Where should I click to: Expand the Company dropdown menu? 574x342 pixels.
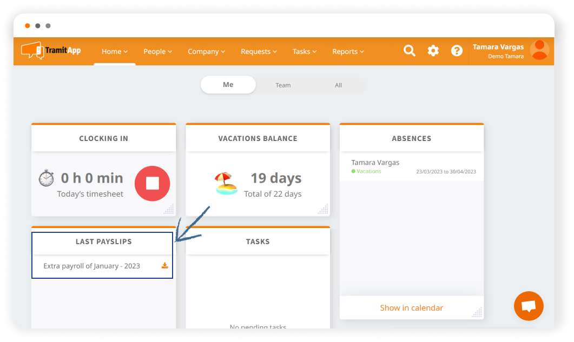[206, 52]
